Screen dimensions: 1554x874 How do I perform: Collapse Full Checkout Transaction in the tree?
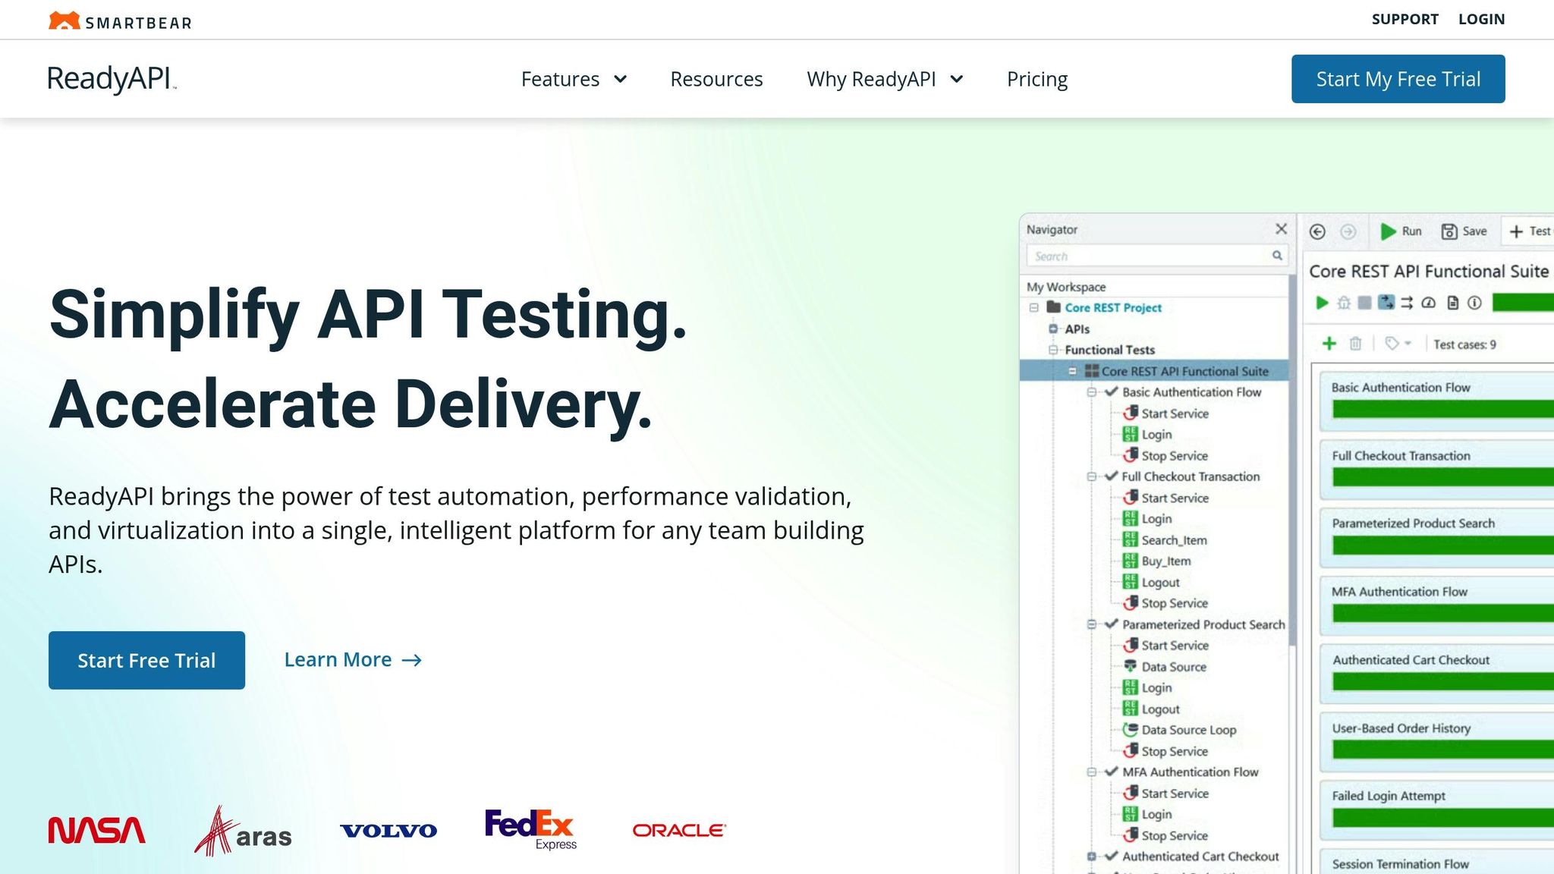click(x=1091, y=476)
